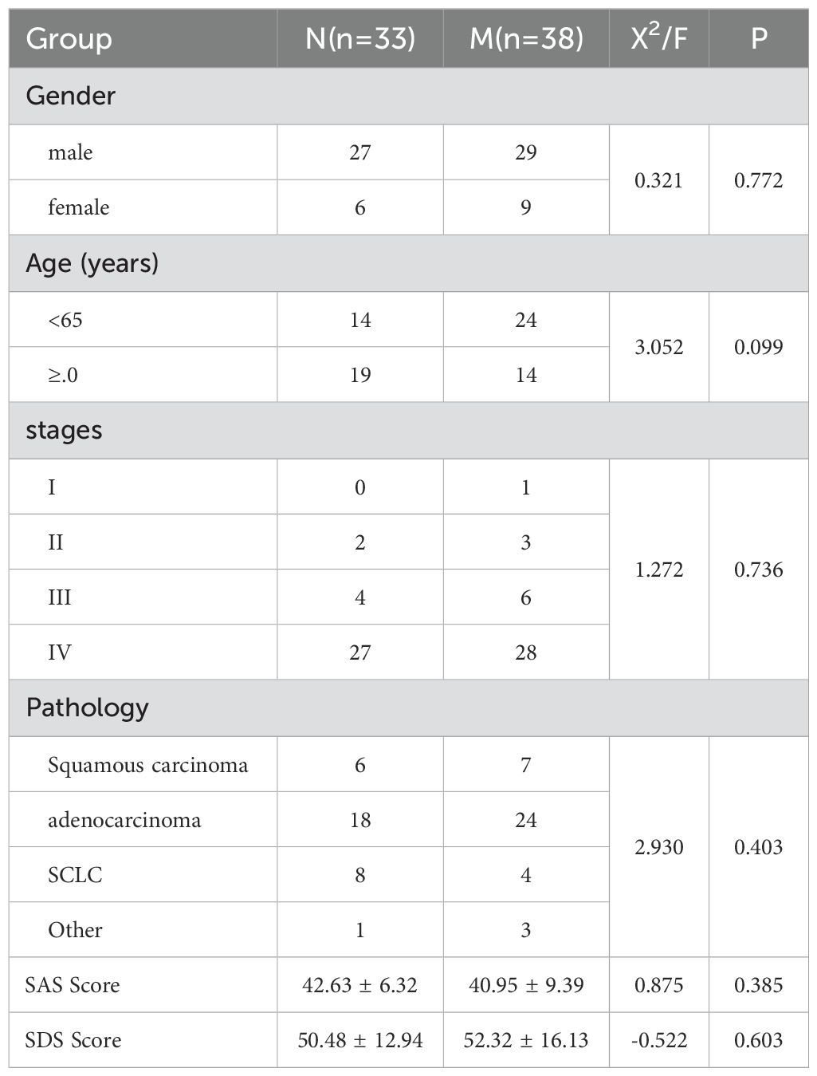The height and width of the screenshot is (1076, 817).
Task: Select the Squamous carcinoma row label
Action: [x=147, y=765]
